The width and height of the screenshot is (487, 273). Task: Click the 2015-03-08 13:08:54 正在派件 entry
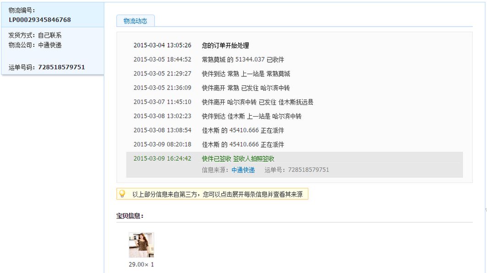243,130
